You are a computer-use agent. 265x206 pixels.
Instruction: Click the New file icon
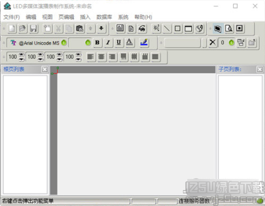12,28
